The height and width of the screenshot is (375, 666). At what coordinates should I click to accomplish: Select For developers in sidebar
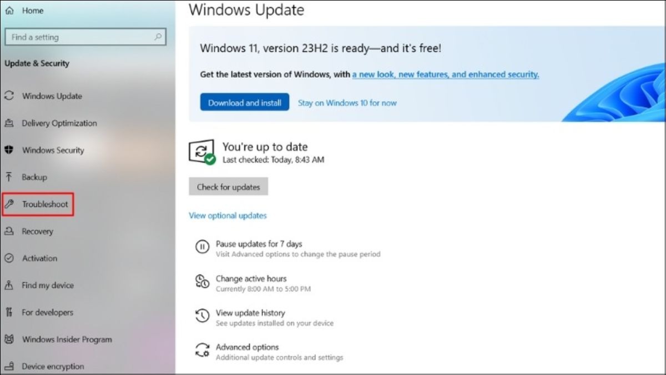(48, 313)
